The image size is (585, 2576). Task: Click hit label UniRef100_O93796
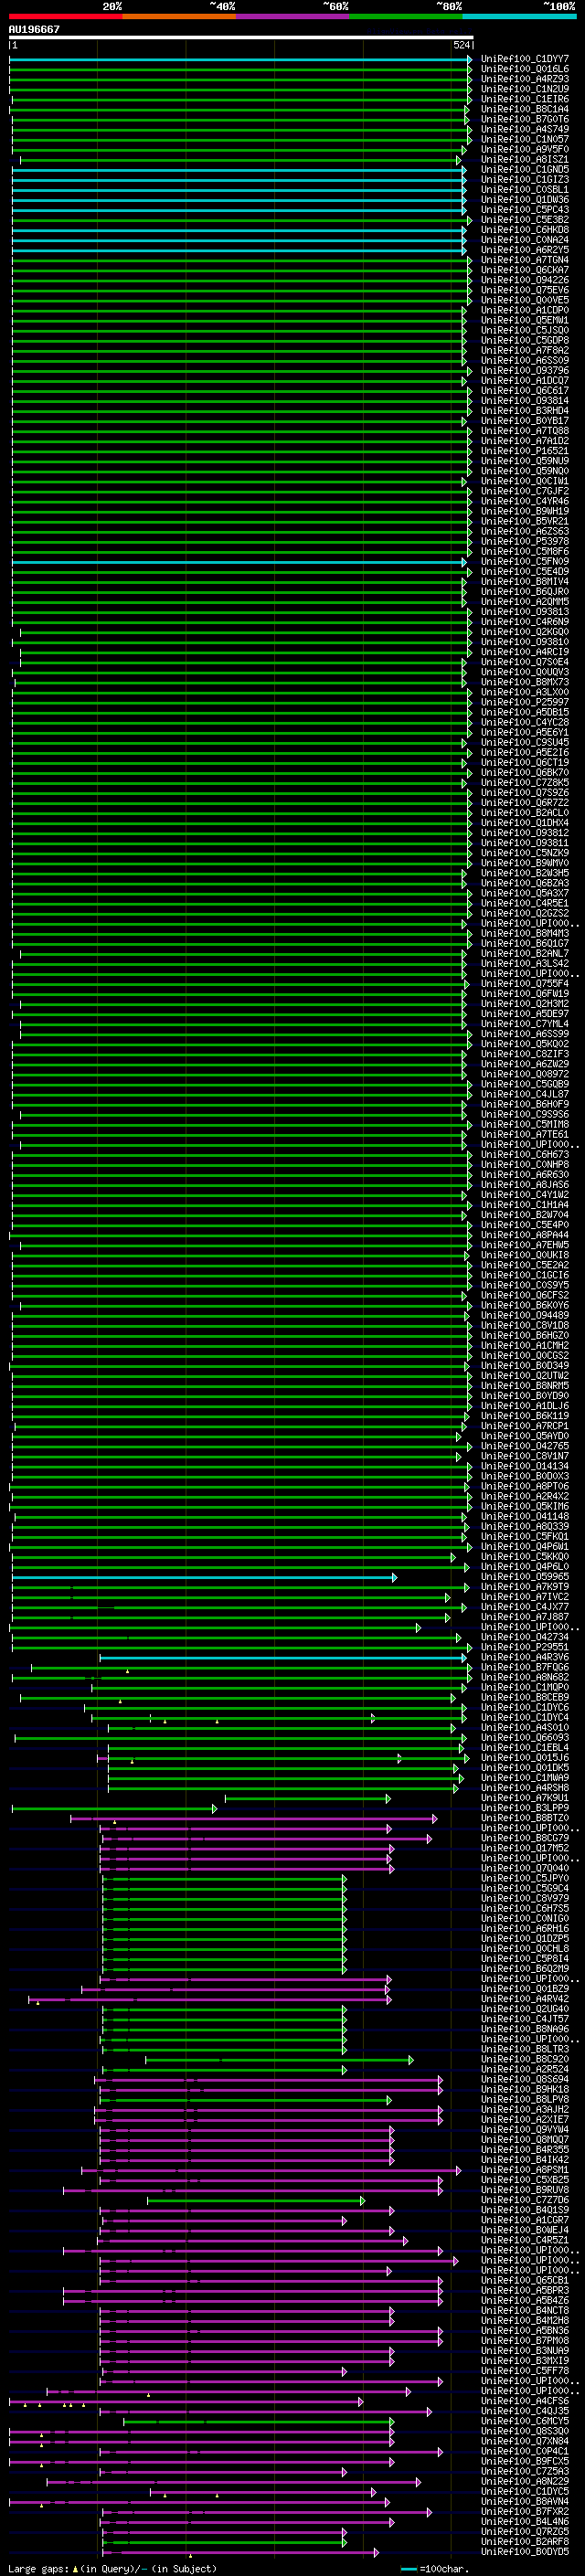(525, 371)
